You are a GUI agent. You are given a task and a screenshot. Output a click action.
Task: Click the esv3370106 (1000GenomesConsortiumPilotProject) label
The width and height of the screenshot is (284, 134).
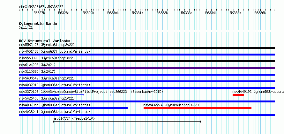click(x=63, y=92)
